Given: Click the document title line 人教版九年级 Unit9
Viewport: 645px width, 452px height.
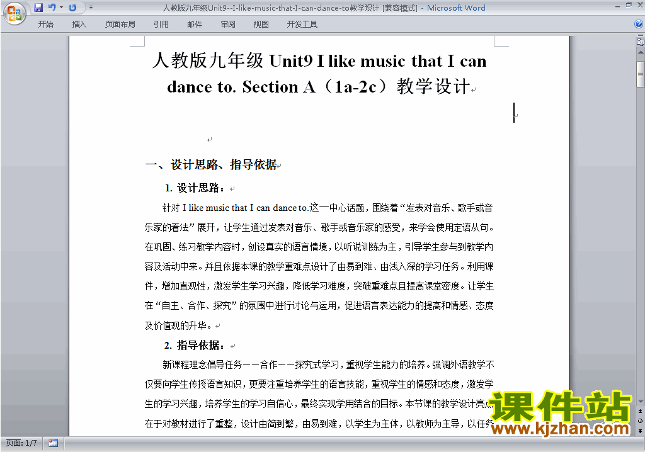Looking at the screenshot, I should (319, 61).
